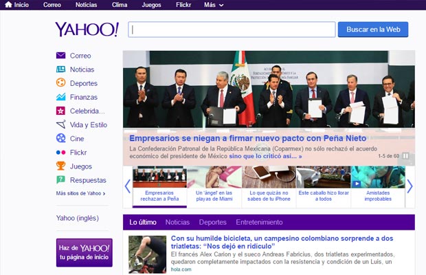Screen dimensions: 426x275
Task: Click the Finanzas chart icon
Action: pyautogui.click(x=60, y=97)
